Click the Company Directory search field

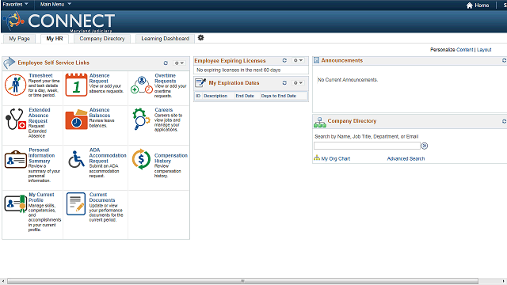coord(367,146)
